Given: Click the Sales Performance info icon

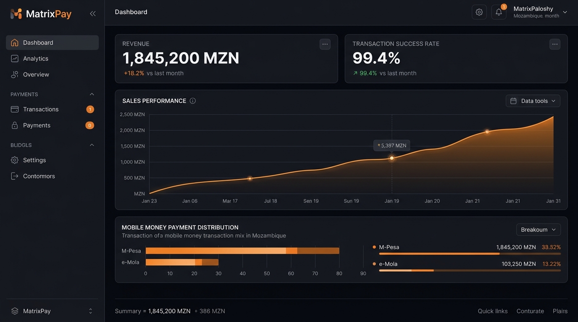Looking at the screenshot, I should tap(193, 101).
